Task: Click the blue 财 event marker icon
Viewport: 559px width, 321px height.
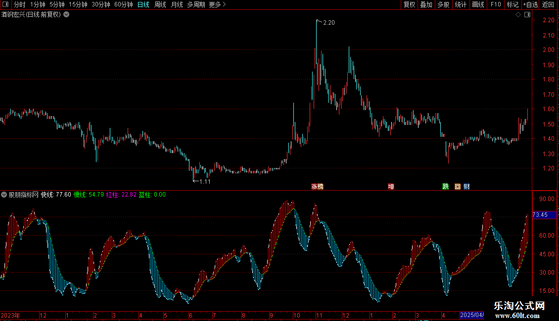Action: point(466,187)
